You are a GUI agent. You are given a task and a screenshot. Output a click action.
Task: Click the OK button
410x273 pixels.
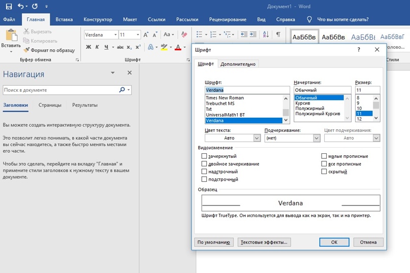click(334, 242)
